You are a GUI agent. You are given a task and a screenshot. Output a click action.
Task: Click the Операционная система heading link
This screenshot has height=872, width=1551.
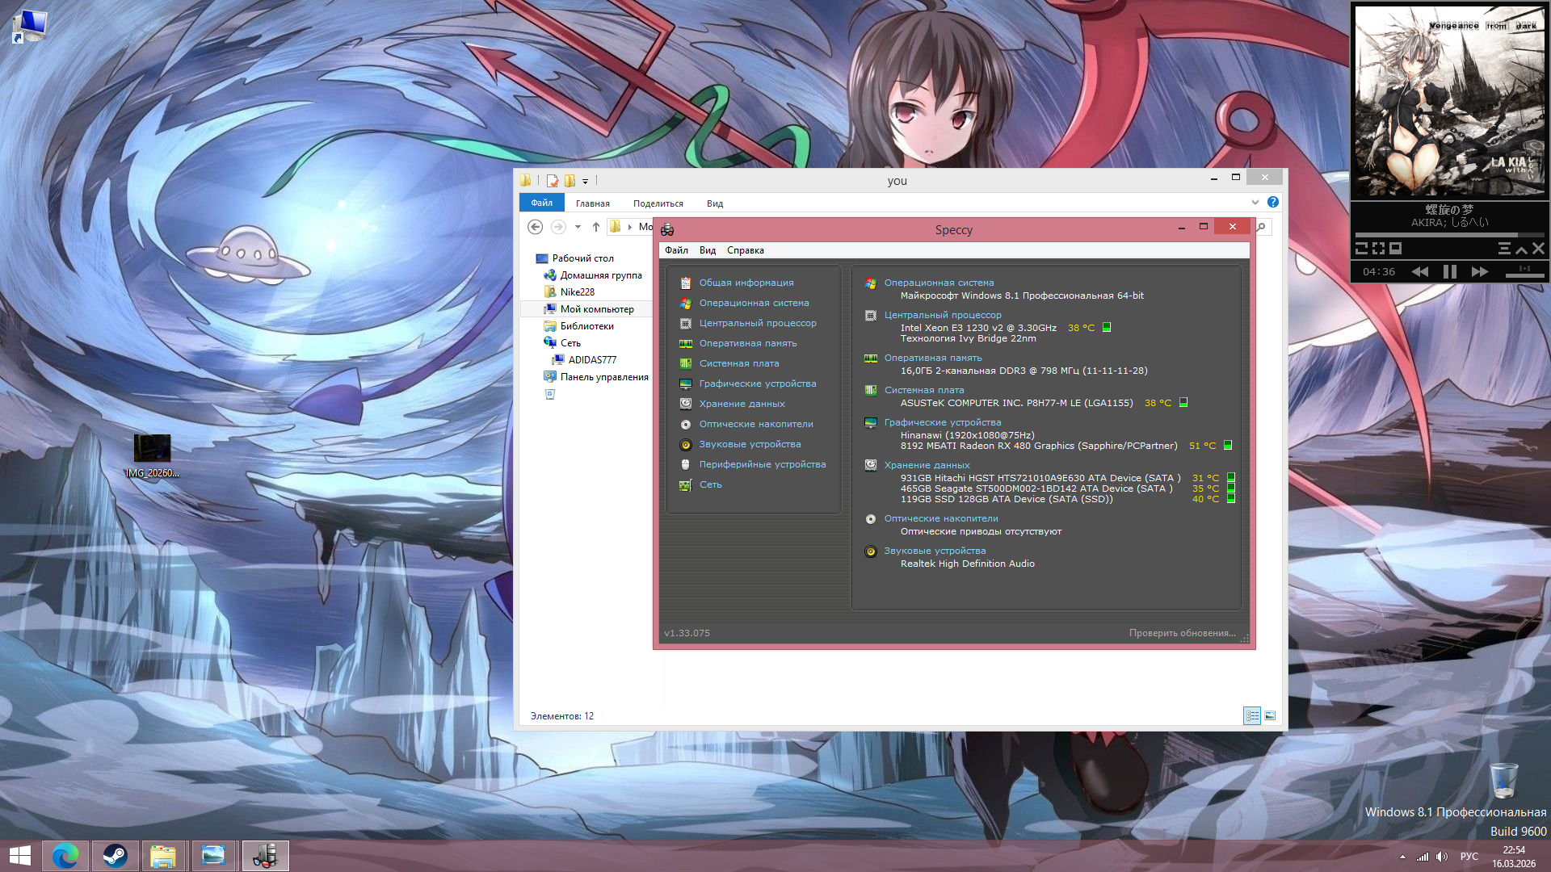[939, 283]
